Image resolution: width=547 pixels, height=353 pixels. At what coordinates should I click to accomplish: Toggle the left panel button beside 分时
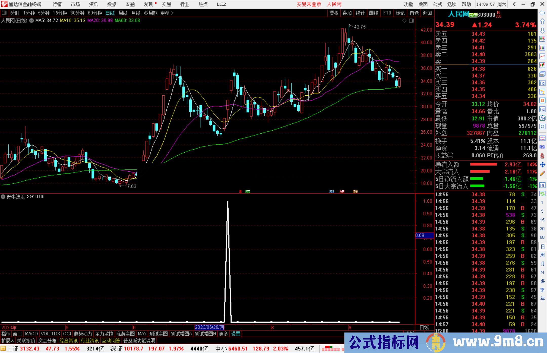pyautogui.click(x=4, y=13)
